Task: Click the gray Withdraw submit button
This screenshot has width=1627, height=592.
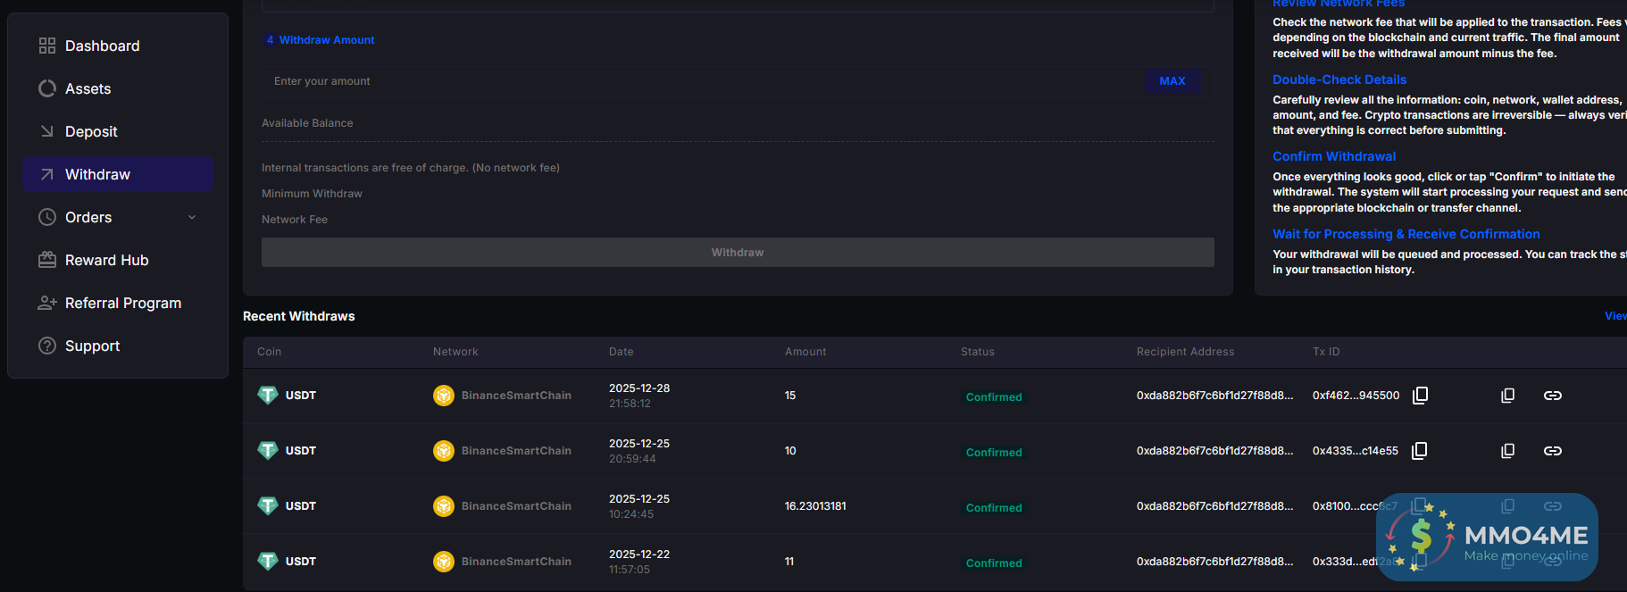Action: point(737,253)
